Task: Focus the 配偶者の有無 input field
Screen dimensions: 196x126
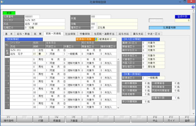Action: 96,39
